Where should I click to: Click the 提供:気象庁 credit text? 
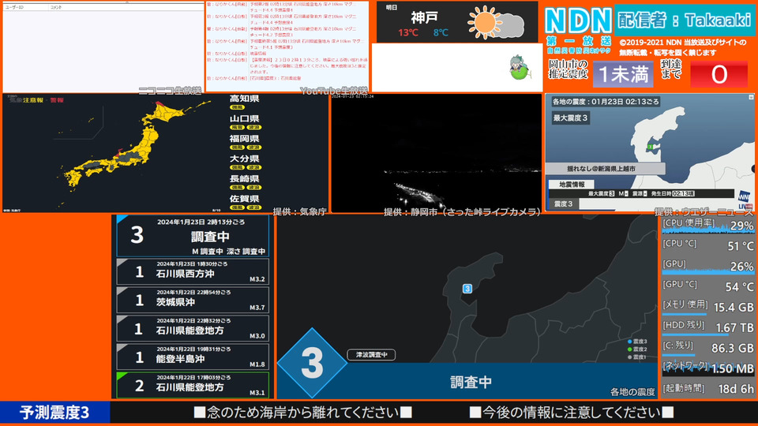300,211
